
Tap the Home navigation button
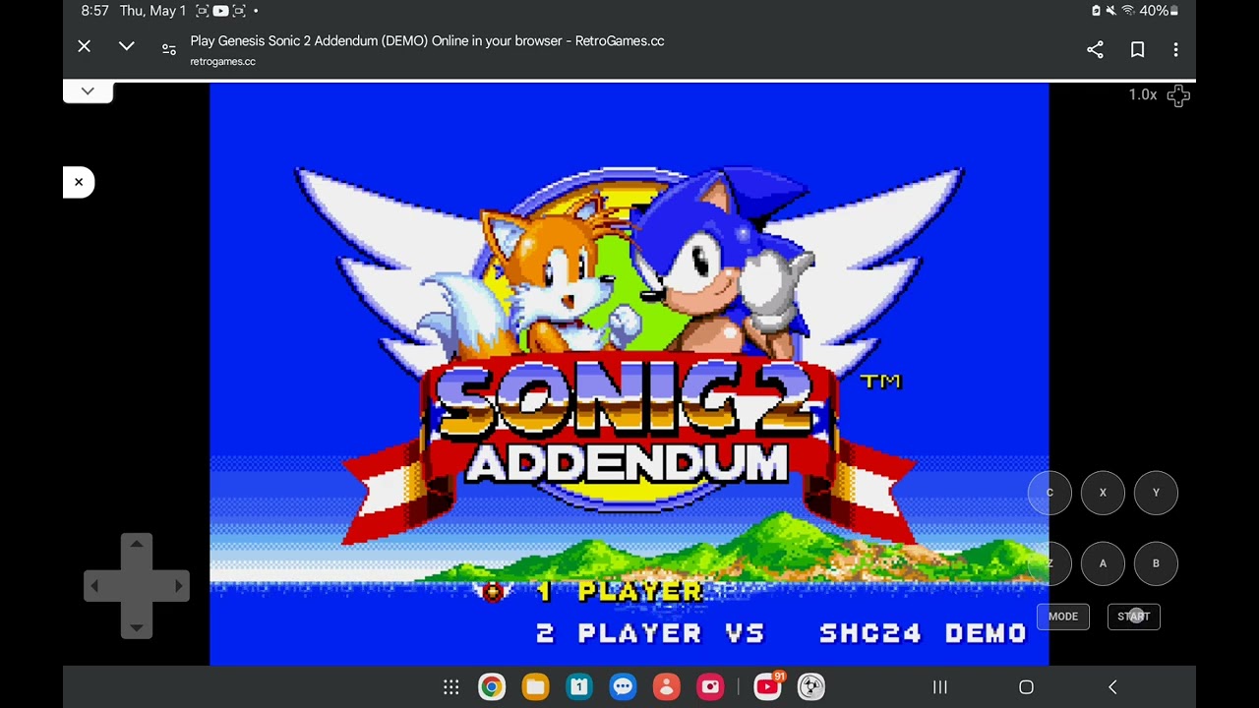(1026, 687)
